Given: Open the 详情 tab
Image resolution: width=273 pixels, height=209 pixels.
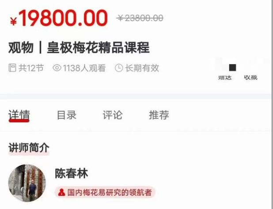Looking at the screenshot, I should (x=19, y=115).
